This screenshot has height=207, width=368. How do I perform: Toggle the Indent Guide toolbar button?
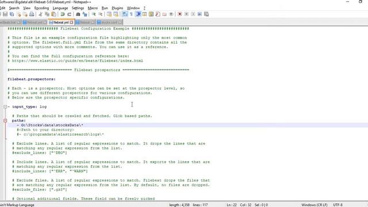138,14
